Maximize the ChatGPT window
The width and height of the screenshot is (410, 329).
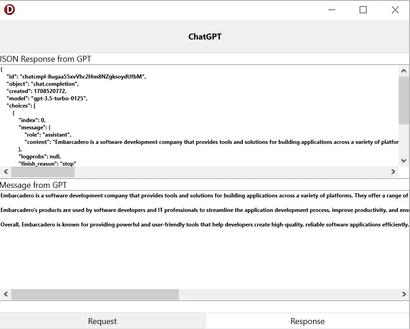tap(363, 10)
